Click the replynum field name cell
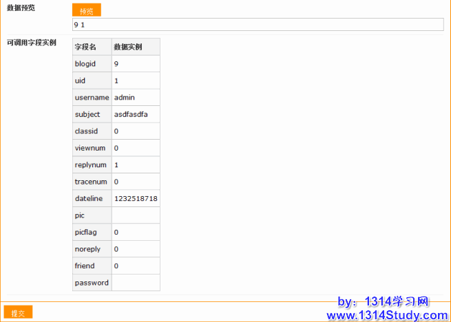The height and width of the screenshot is (322, 451). pyautogui.click(x=92, y=164)
